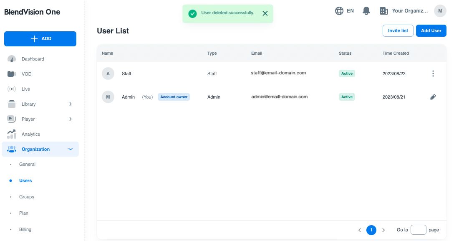The height and width of the screenshot is (241, 454).
Task: Collapse the Organization menu
Action: [70, 149]
